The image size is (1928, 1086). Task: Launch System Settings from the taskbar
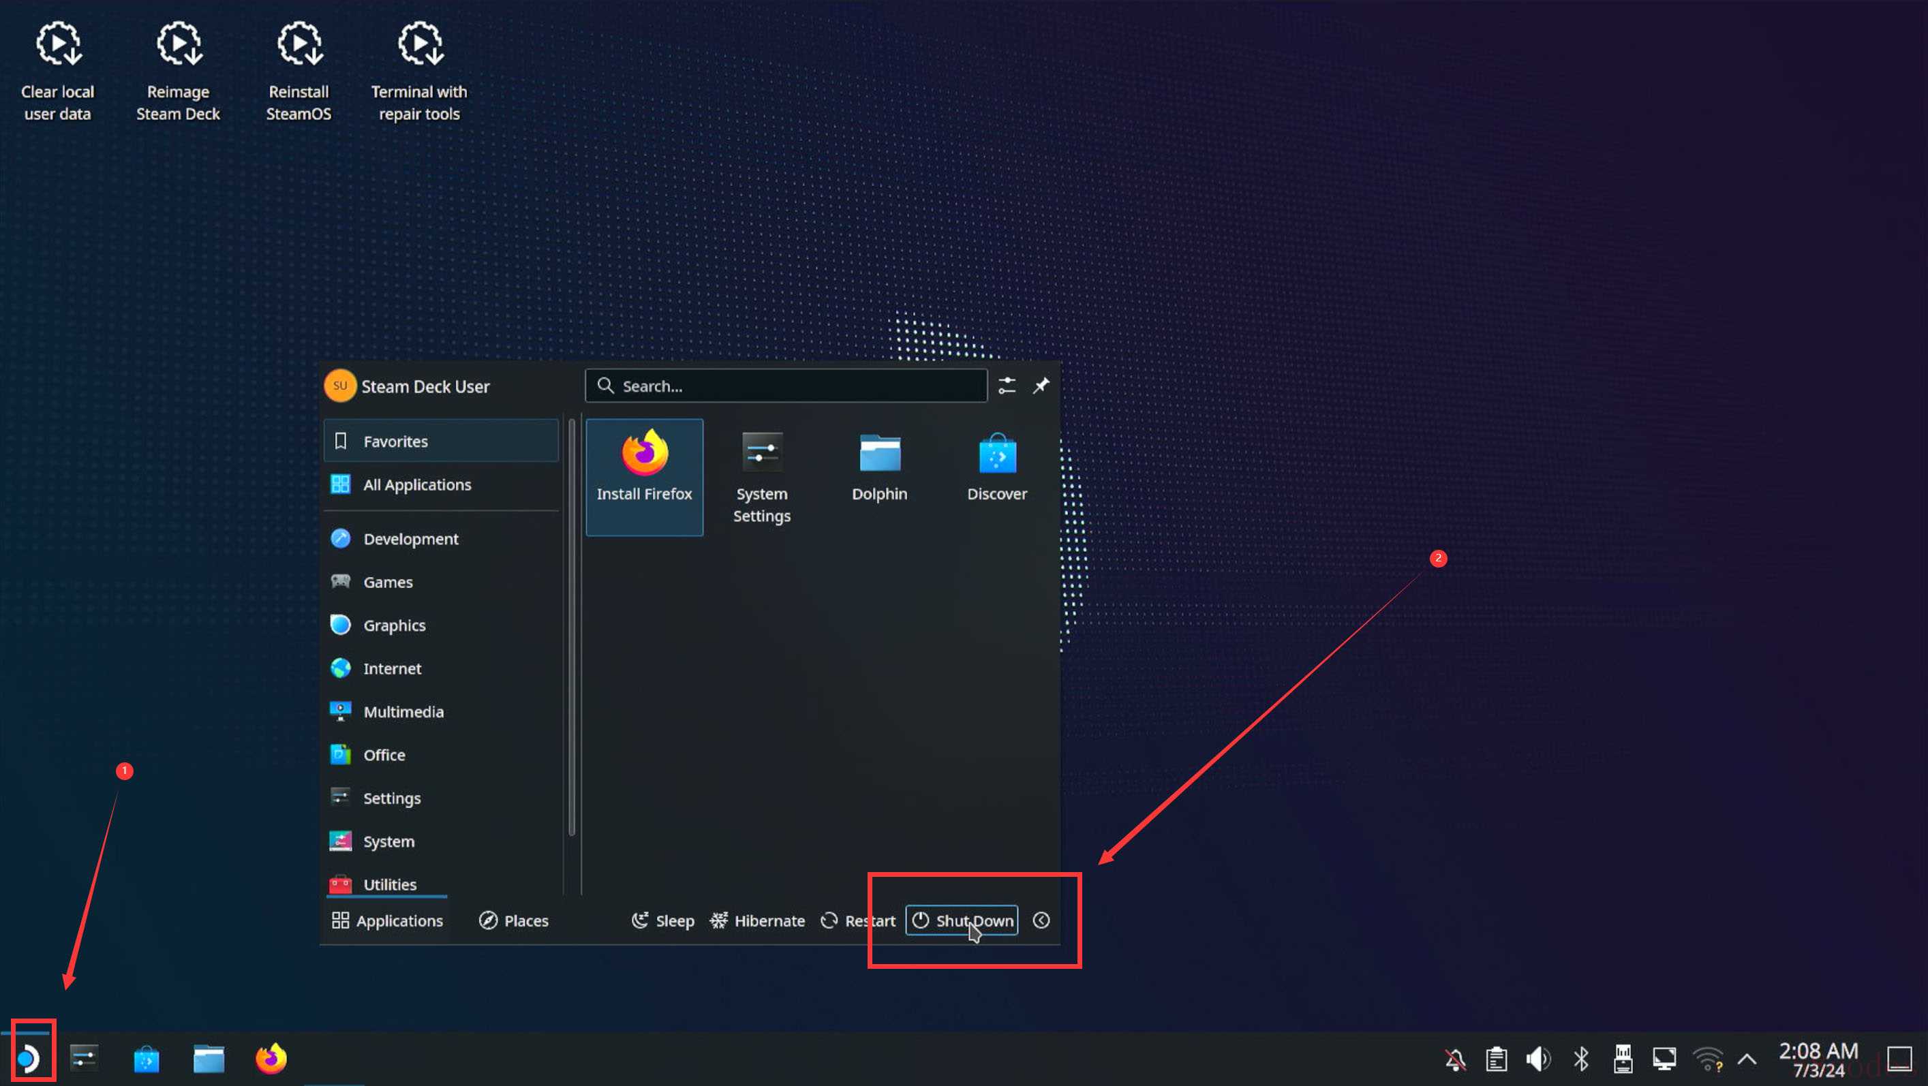tap(84, 1058)
